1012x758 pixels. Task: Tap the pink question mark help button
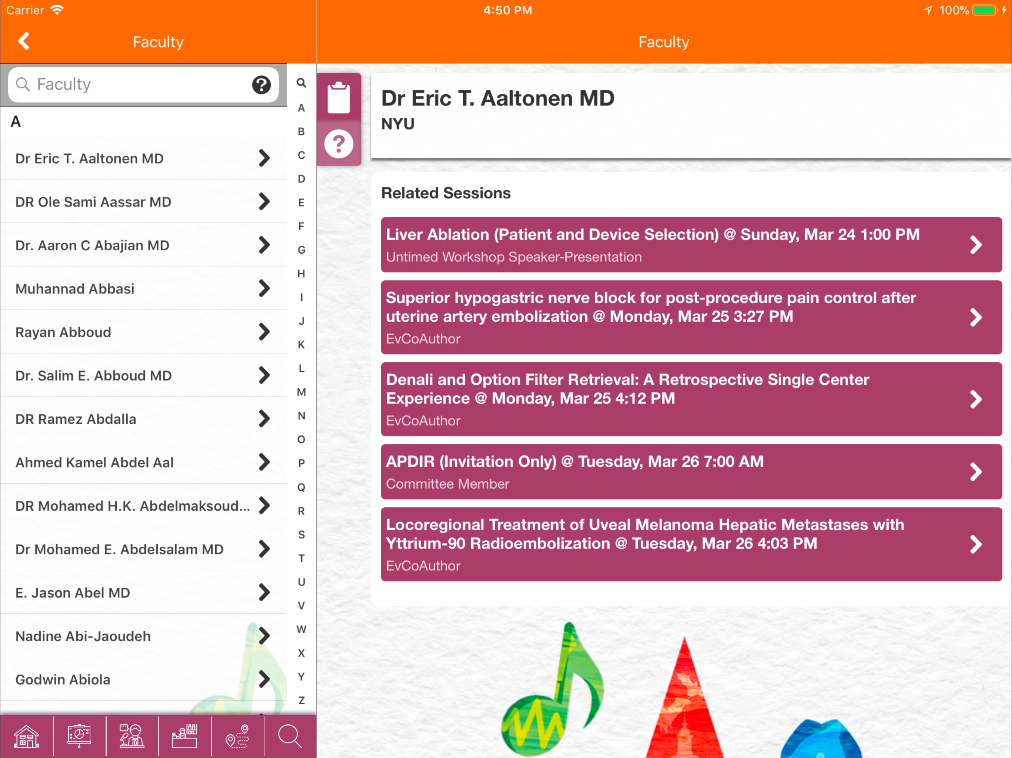pos(339,144)
